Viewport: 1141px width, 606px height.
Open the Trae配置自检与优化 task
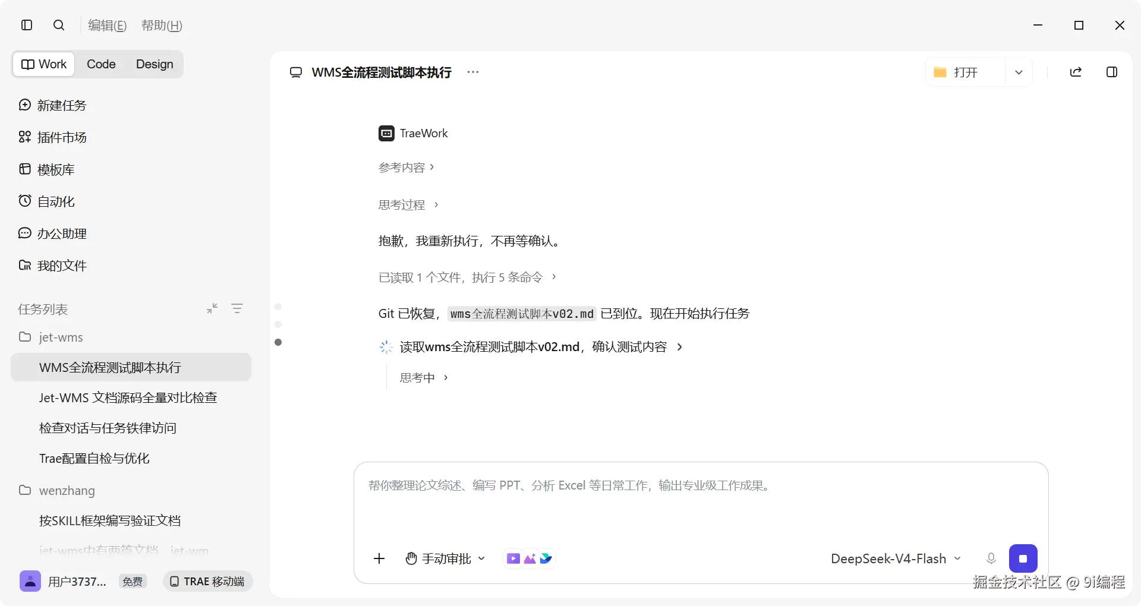click(94, 458)
